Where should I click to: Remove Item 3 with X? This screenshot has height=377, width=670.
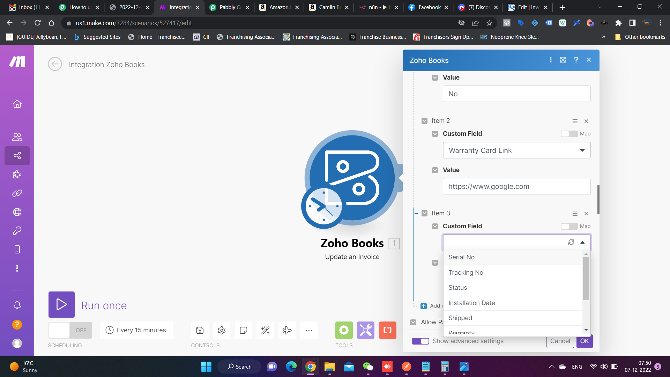586,214
